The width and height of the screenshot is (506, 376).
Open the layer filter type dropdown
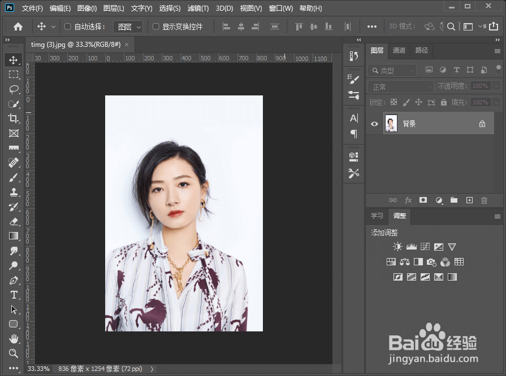(x=392, y=70)
